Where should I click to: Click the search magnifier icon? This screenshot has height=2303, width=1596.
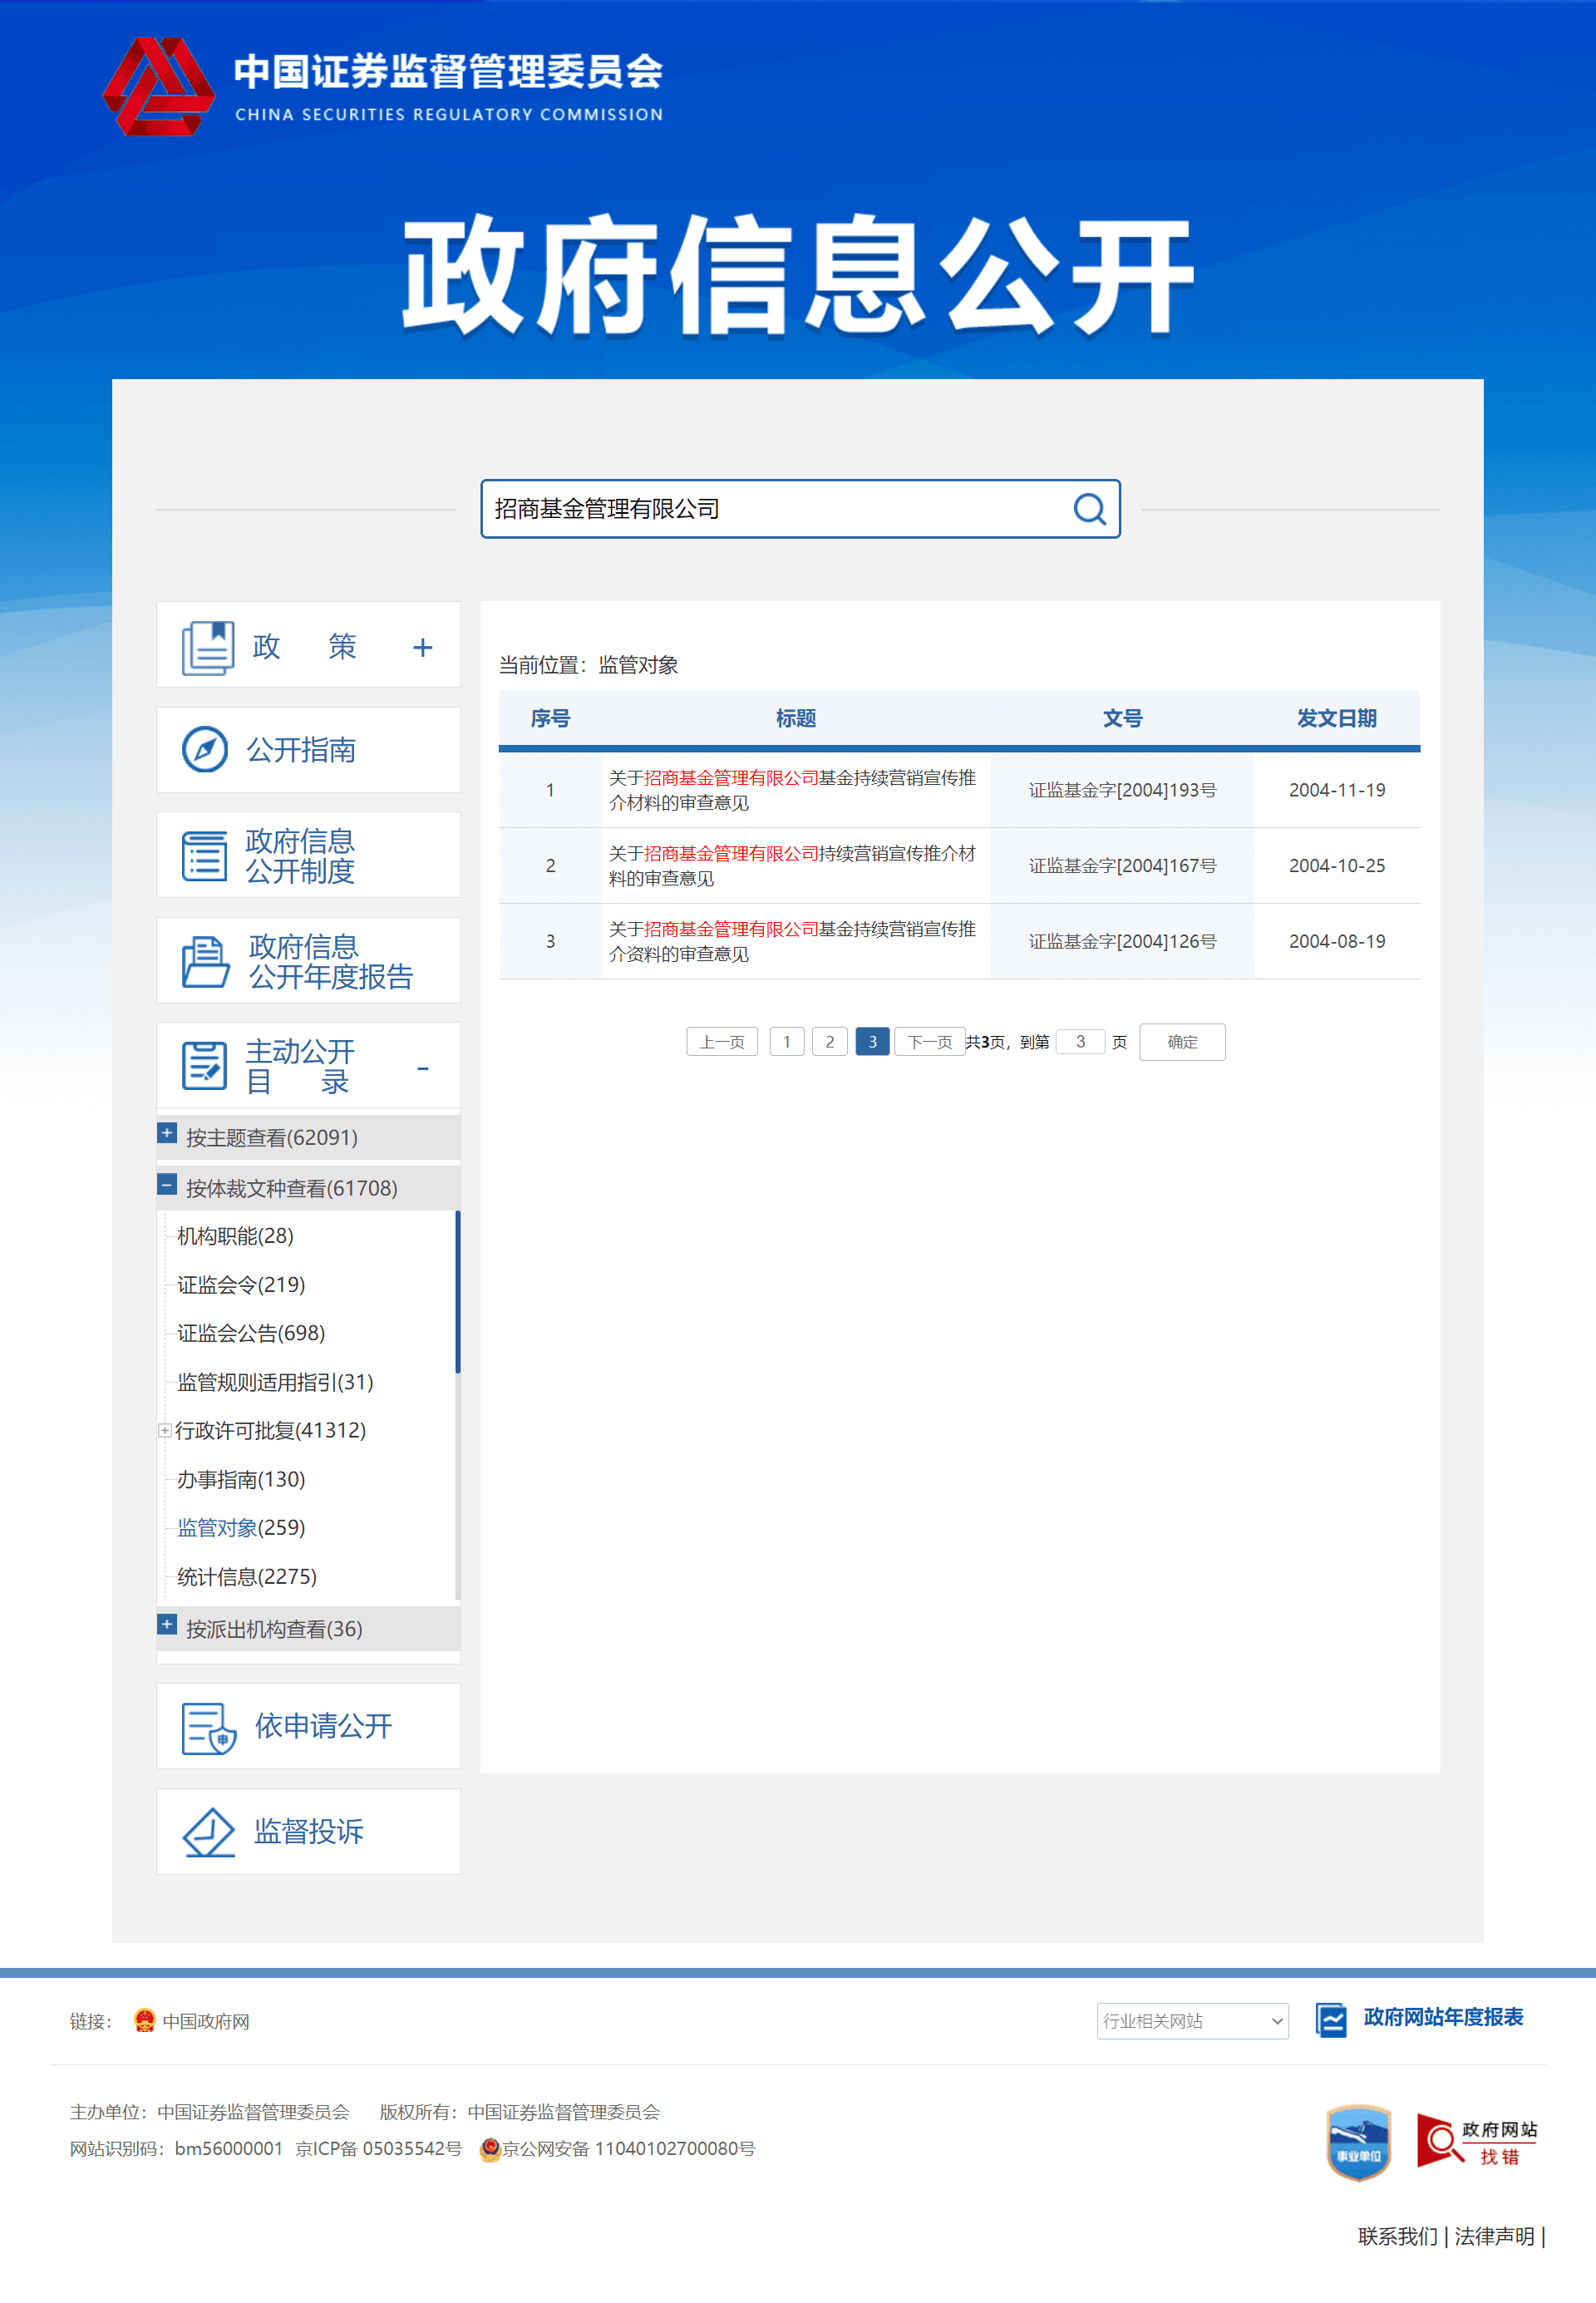[1089, 509]
